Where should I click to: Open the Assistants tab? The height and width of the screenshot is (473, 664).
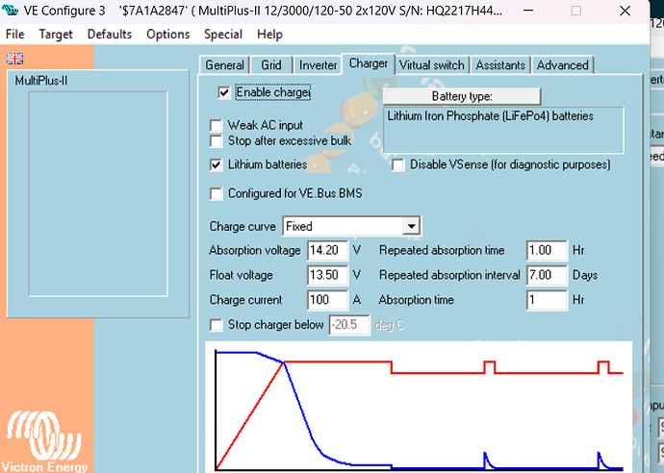point(500,65)
